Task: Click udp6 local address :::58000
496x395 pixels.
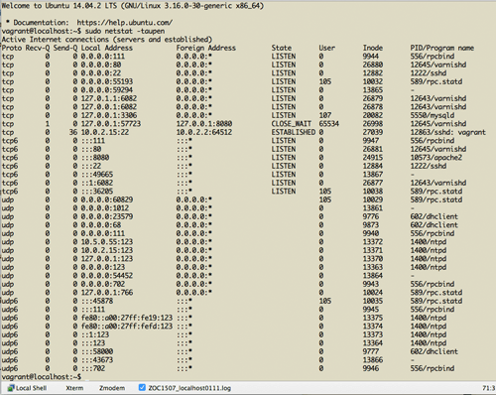Action: (97, 351)
